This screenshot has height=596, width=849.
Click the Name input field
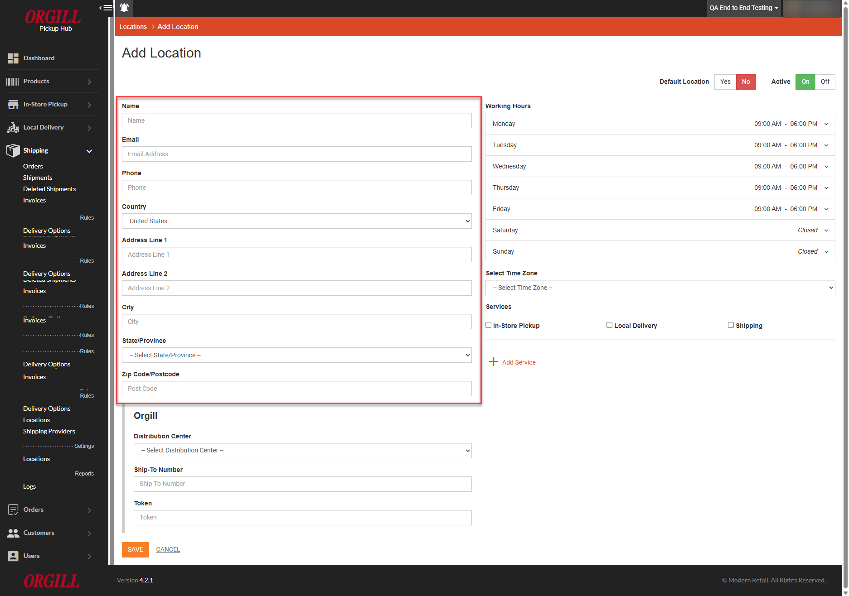[x=297, y=120]
